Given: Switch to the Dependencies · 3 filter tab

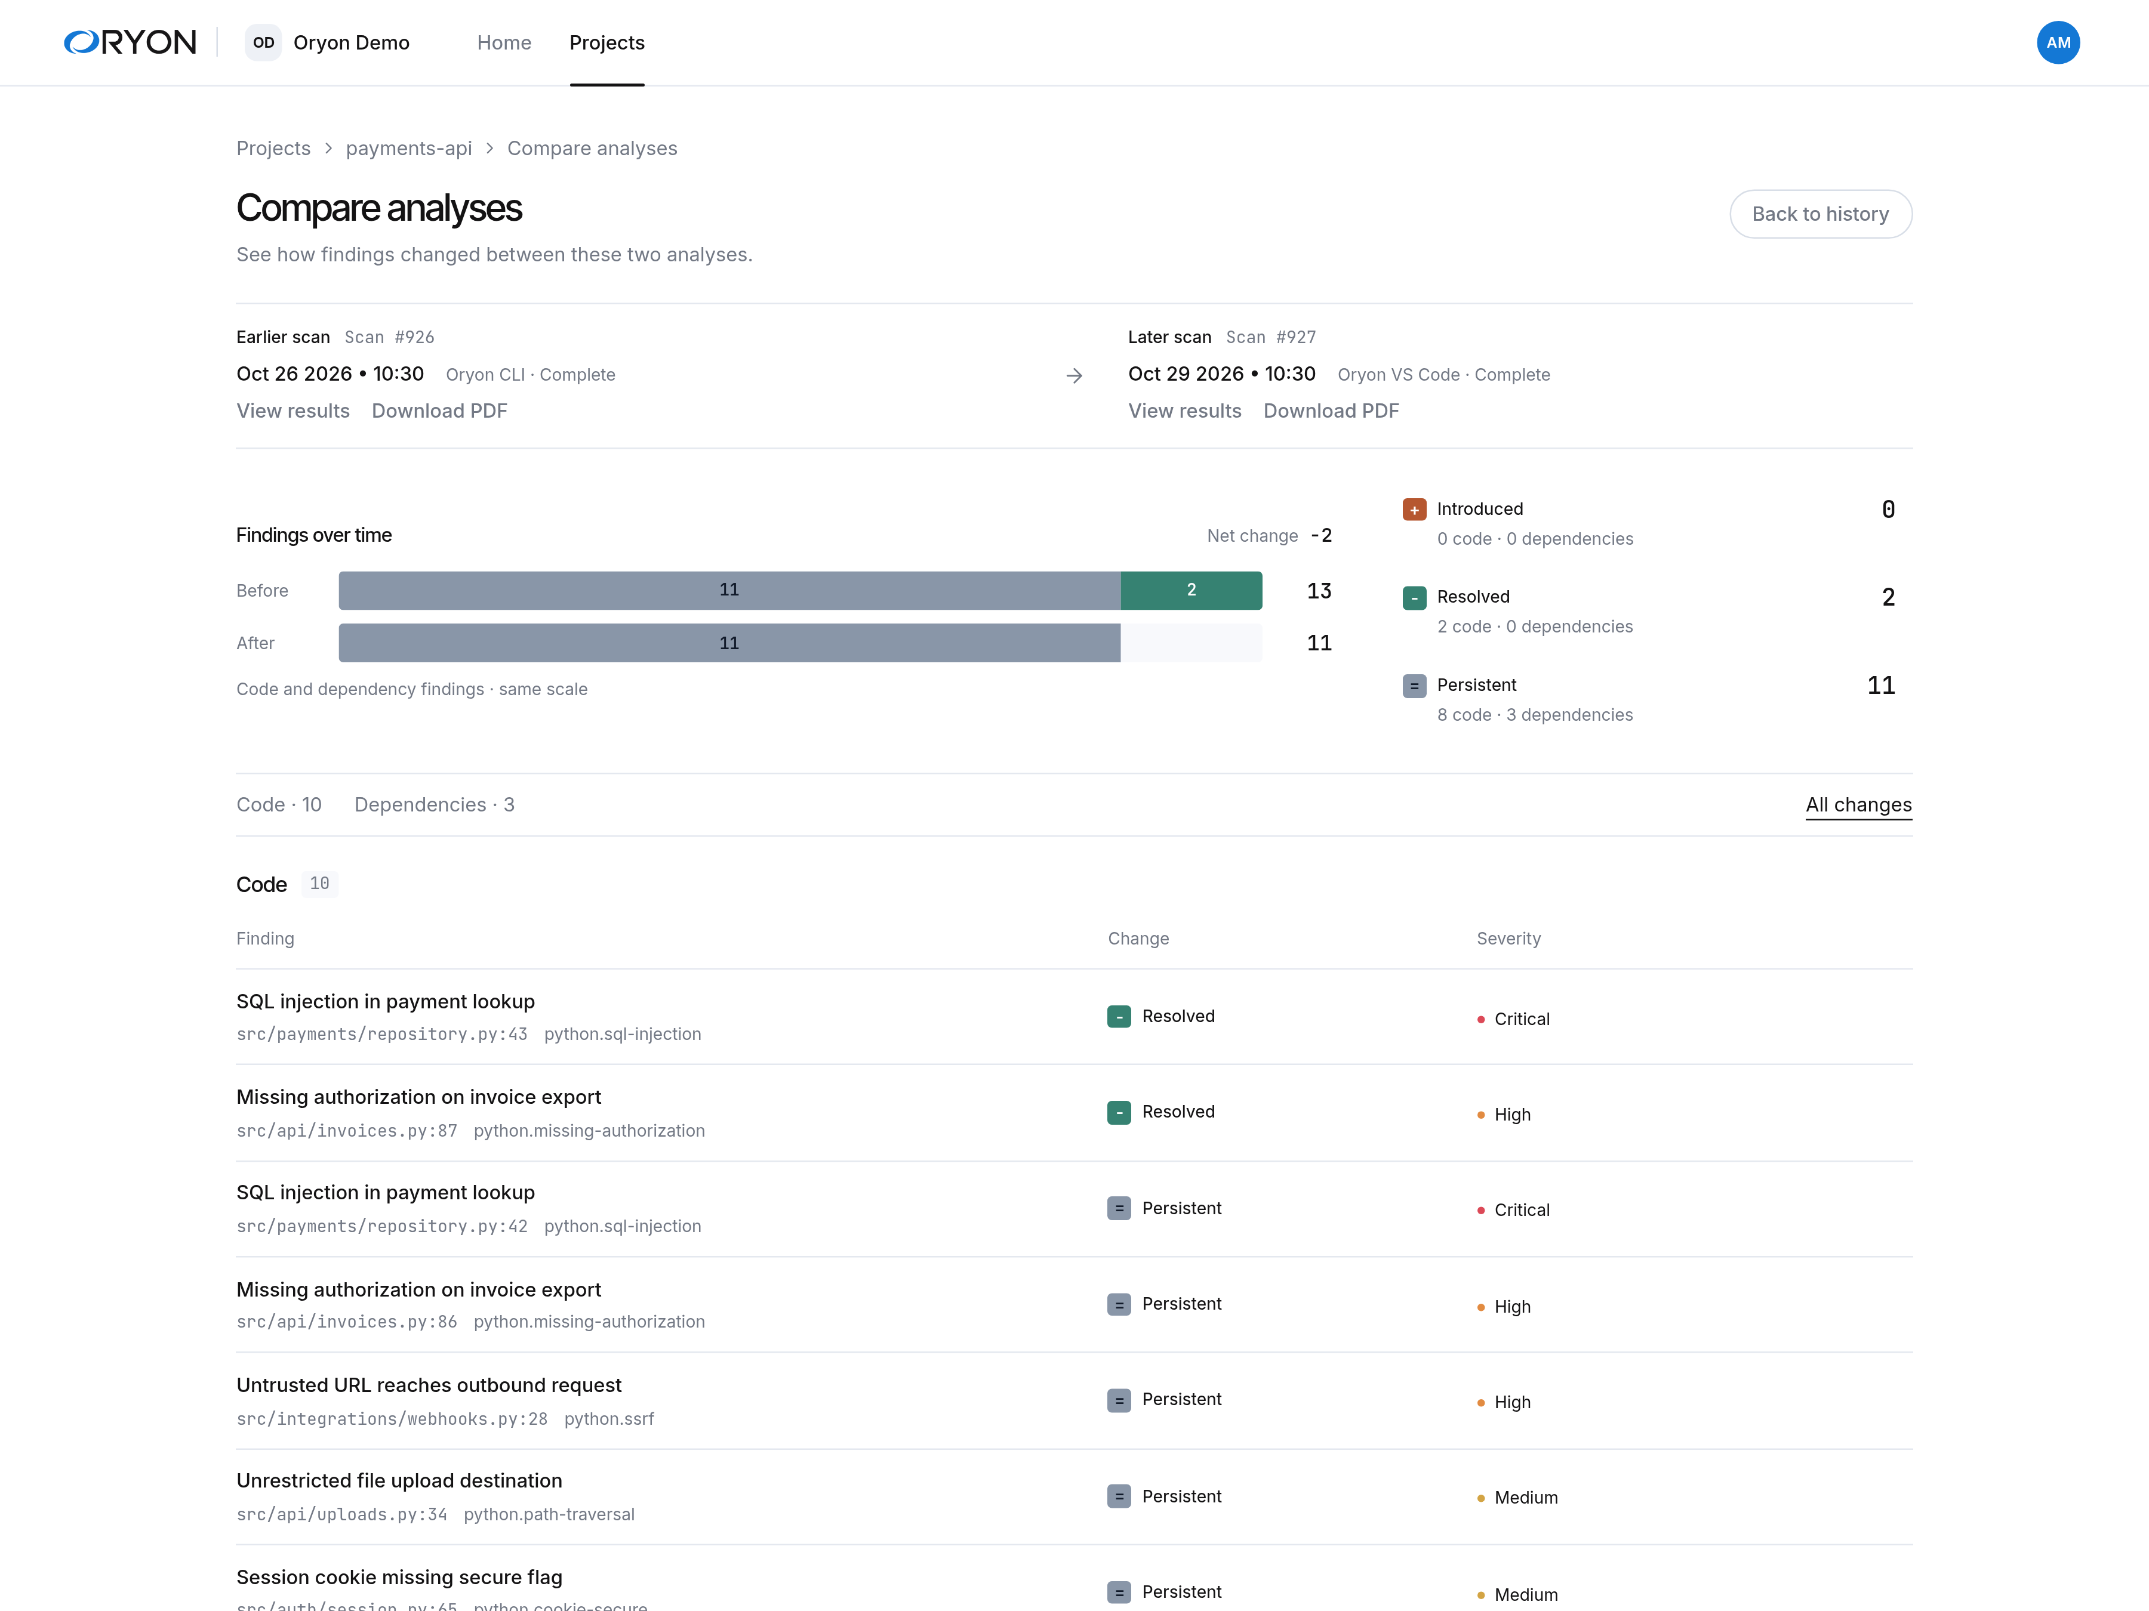Looking at the screenshot, I should coord(434,805).
